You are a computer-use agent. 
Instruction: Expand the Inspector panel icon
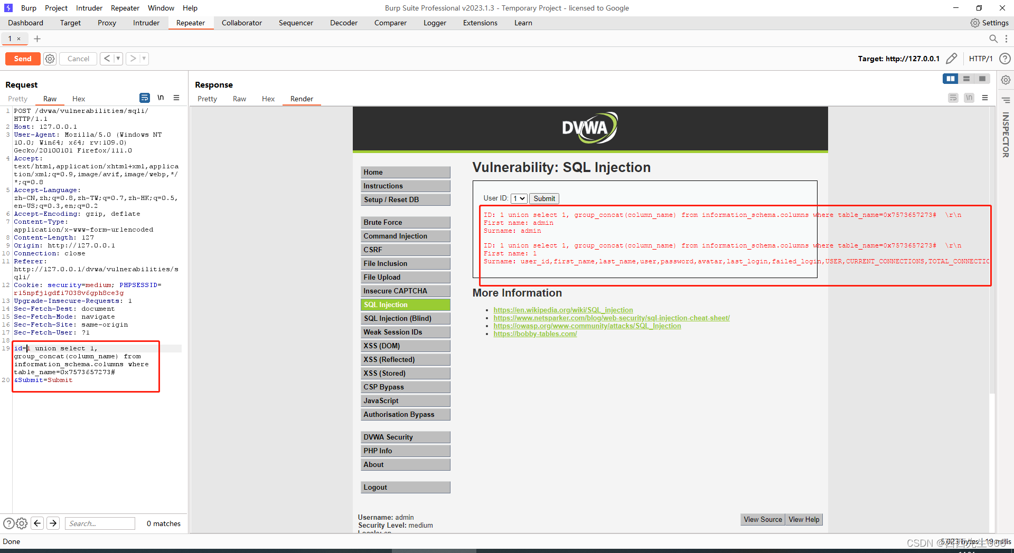[1006, 100]
